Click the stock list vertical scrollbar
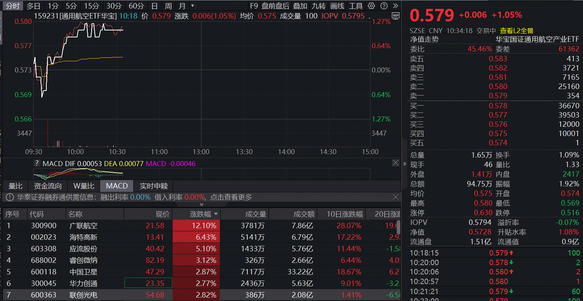Screen dimensions: 583x301 click(x=398, y=227)
